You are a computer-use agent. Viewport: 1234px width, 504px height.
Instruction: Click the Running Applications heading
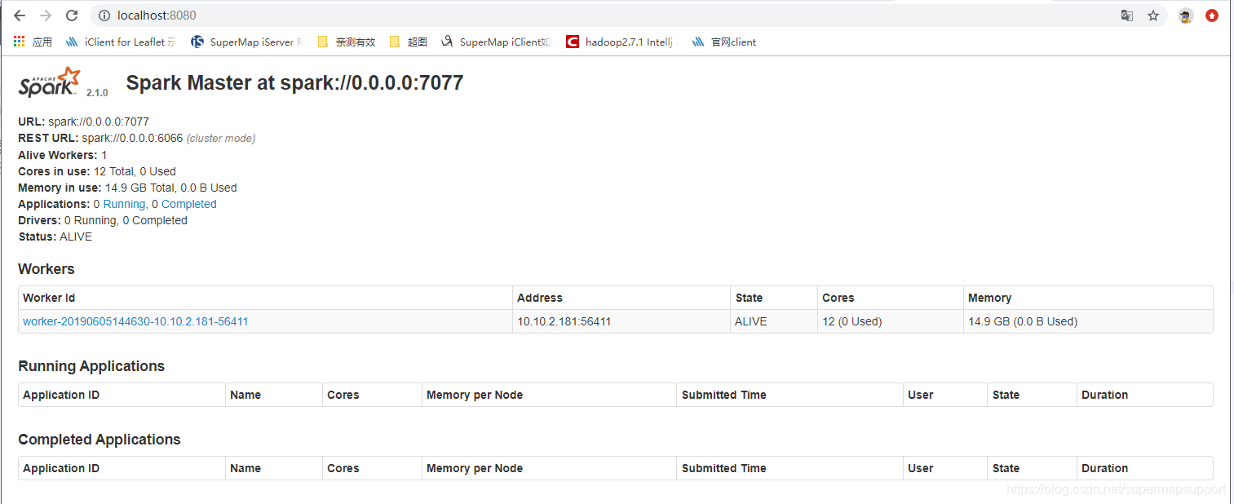91,366
